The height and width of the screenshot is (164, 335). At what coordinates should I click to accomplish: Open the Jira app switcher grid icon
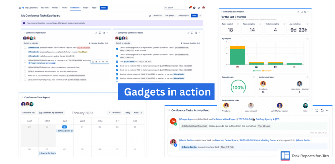(20, 8)
